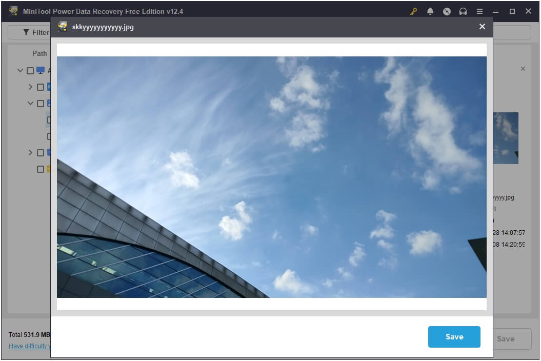This screenshot has width=541, height=361.
Task: Click the Filter button in main window
Action: (30, 32)
